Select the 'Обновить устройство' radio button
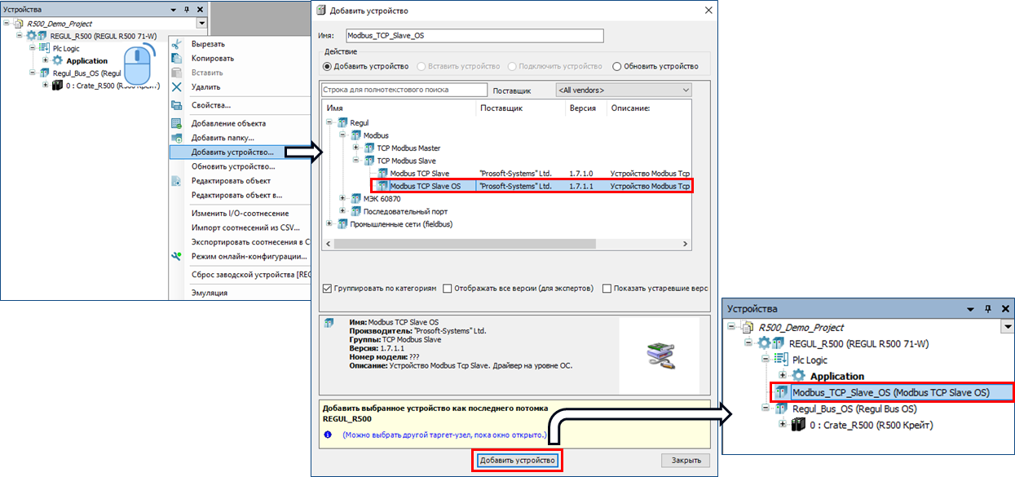The height and width of the screenshot is (477, 1015). click(616, 67)
